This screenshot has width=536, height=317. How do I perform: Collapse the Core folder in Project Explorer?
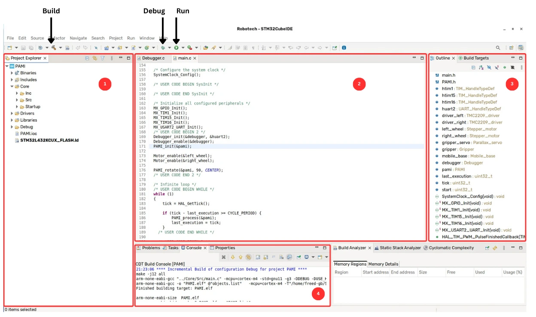tap(12, 87)
